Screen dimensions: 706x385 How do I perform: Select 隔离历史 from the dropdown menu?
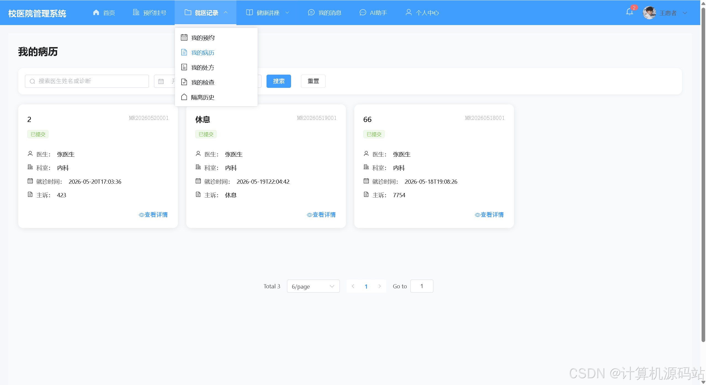[x=216, y=97]
